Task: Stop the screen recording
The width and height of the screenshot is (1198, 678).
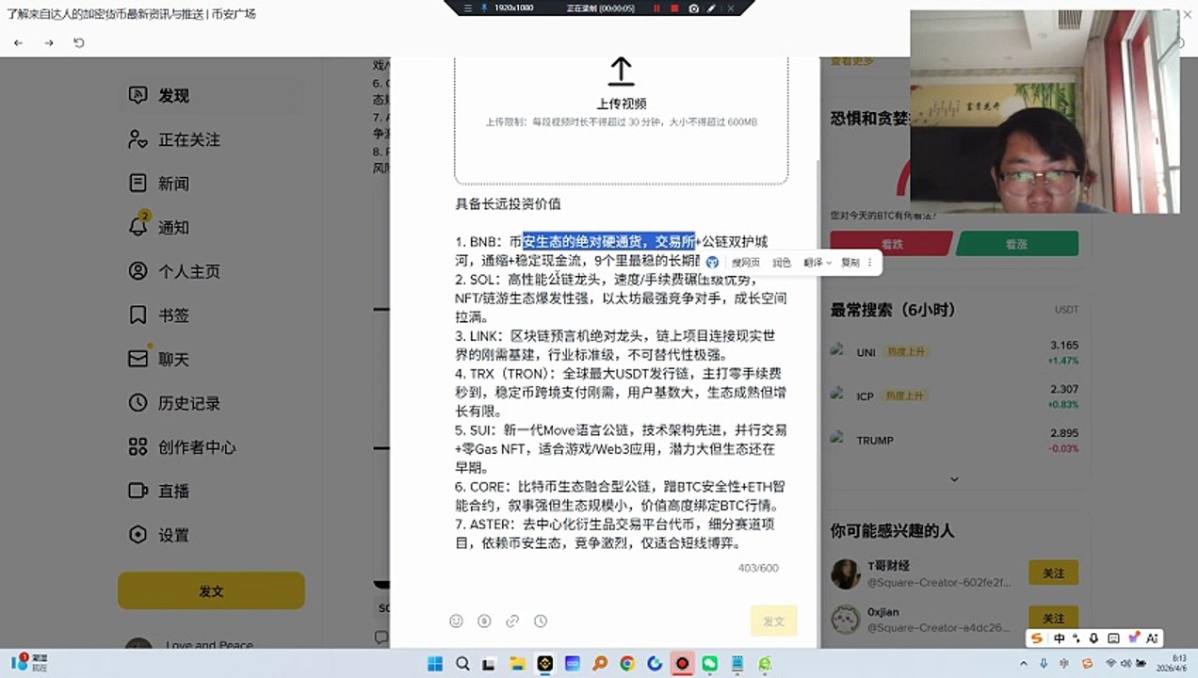Action: point(674,8)
